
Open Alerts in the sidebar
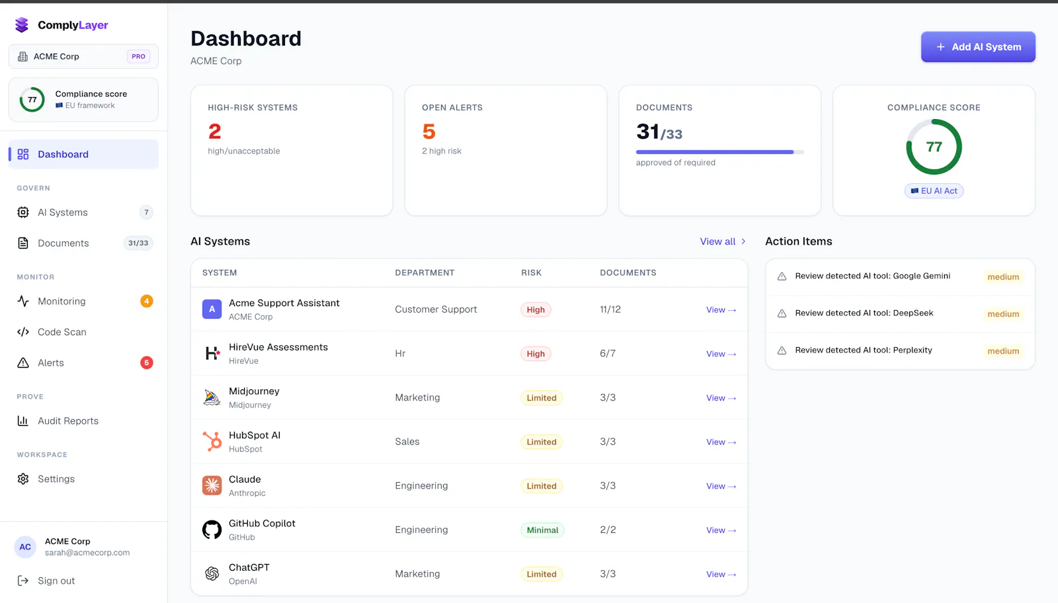click(83, 363)
